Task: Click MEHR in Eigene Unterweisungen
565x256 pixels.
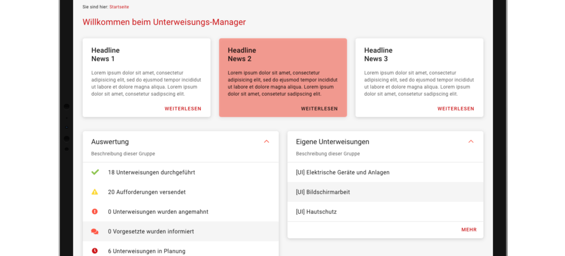Action: click(469, 230)
